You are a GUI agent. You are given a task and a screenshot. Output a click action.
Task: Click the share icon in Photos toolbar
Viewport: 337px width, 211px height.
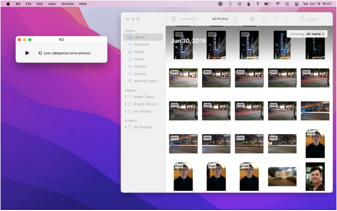[x=264, y=19]
